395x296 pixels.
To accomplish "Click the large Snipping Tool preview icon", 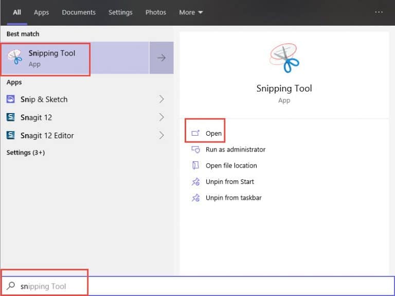I will (284, 58).
